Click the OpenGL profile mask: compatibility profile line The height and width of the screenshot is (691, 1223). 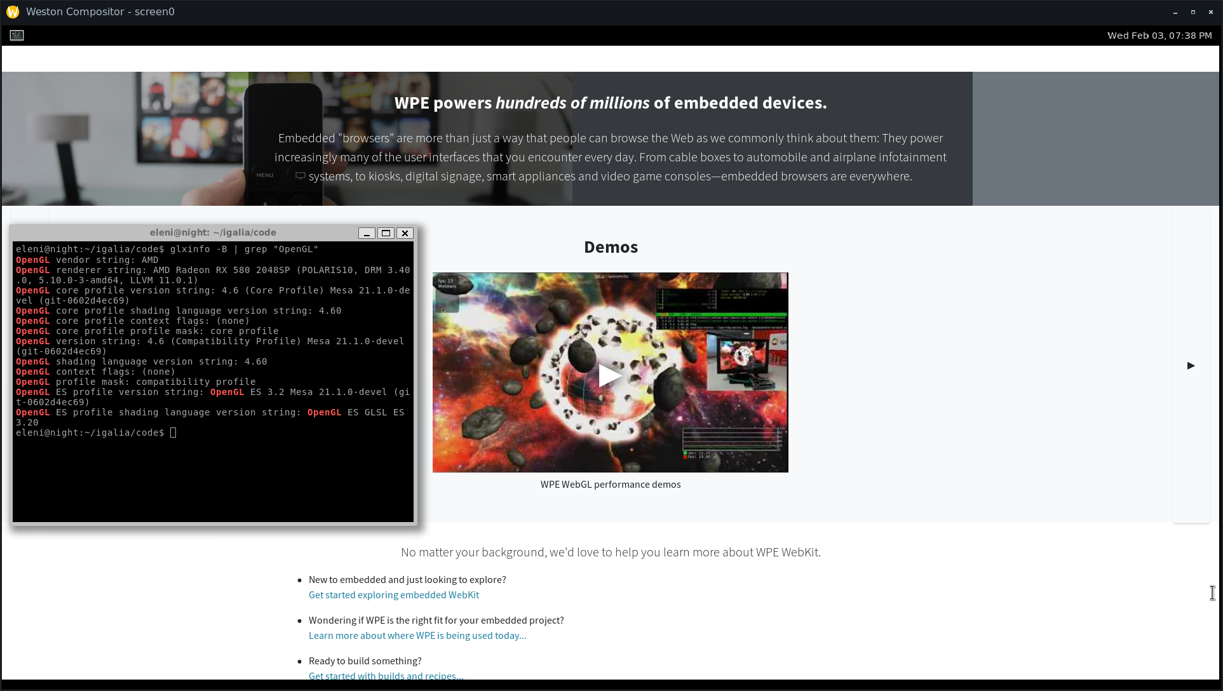click(x=136, y=382)
